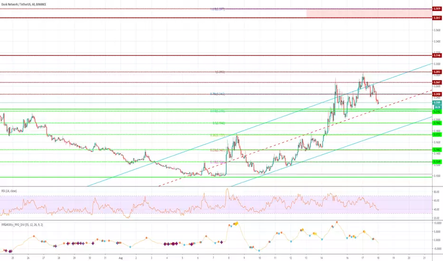The image size is (443, 261).
Task: Click the 40.00 RSI axis value
Action: [x=436, y=209]
